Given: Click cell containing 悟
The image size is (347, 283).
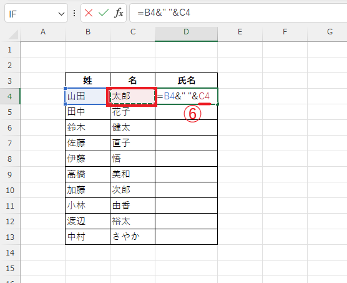Looking at the screenshot, I should pos(133,159).
